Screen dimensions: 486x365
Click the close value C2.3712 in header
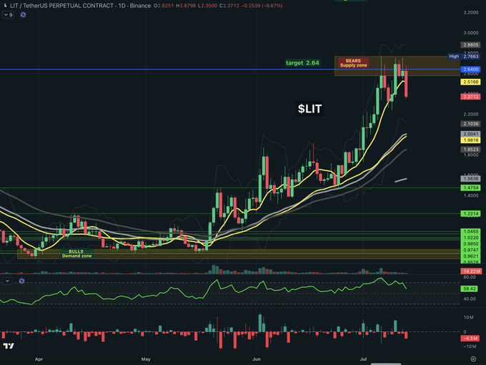click(229, 6)
